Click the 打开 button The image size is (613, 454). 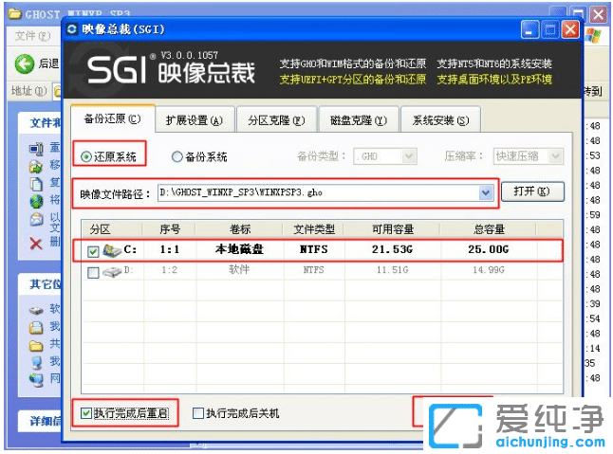pyautogui.click(x=532, y=191)
